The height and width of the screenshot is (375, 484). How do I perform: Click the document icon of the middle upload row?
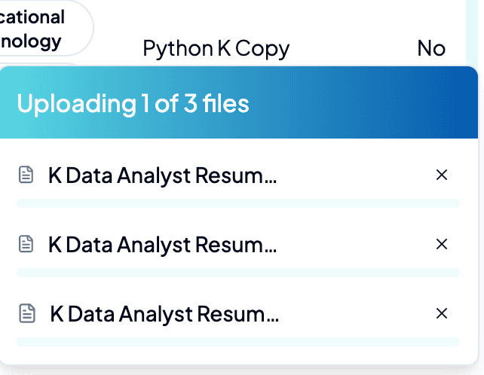click(x=26, y=244)
